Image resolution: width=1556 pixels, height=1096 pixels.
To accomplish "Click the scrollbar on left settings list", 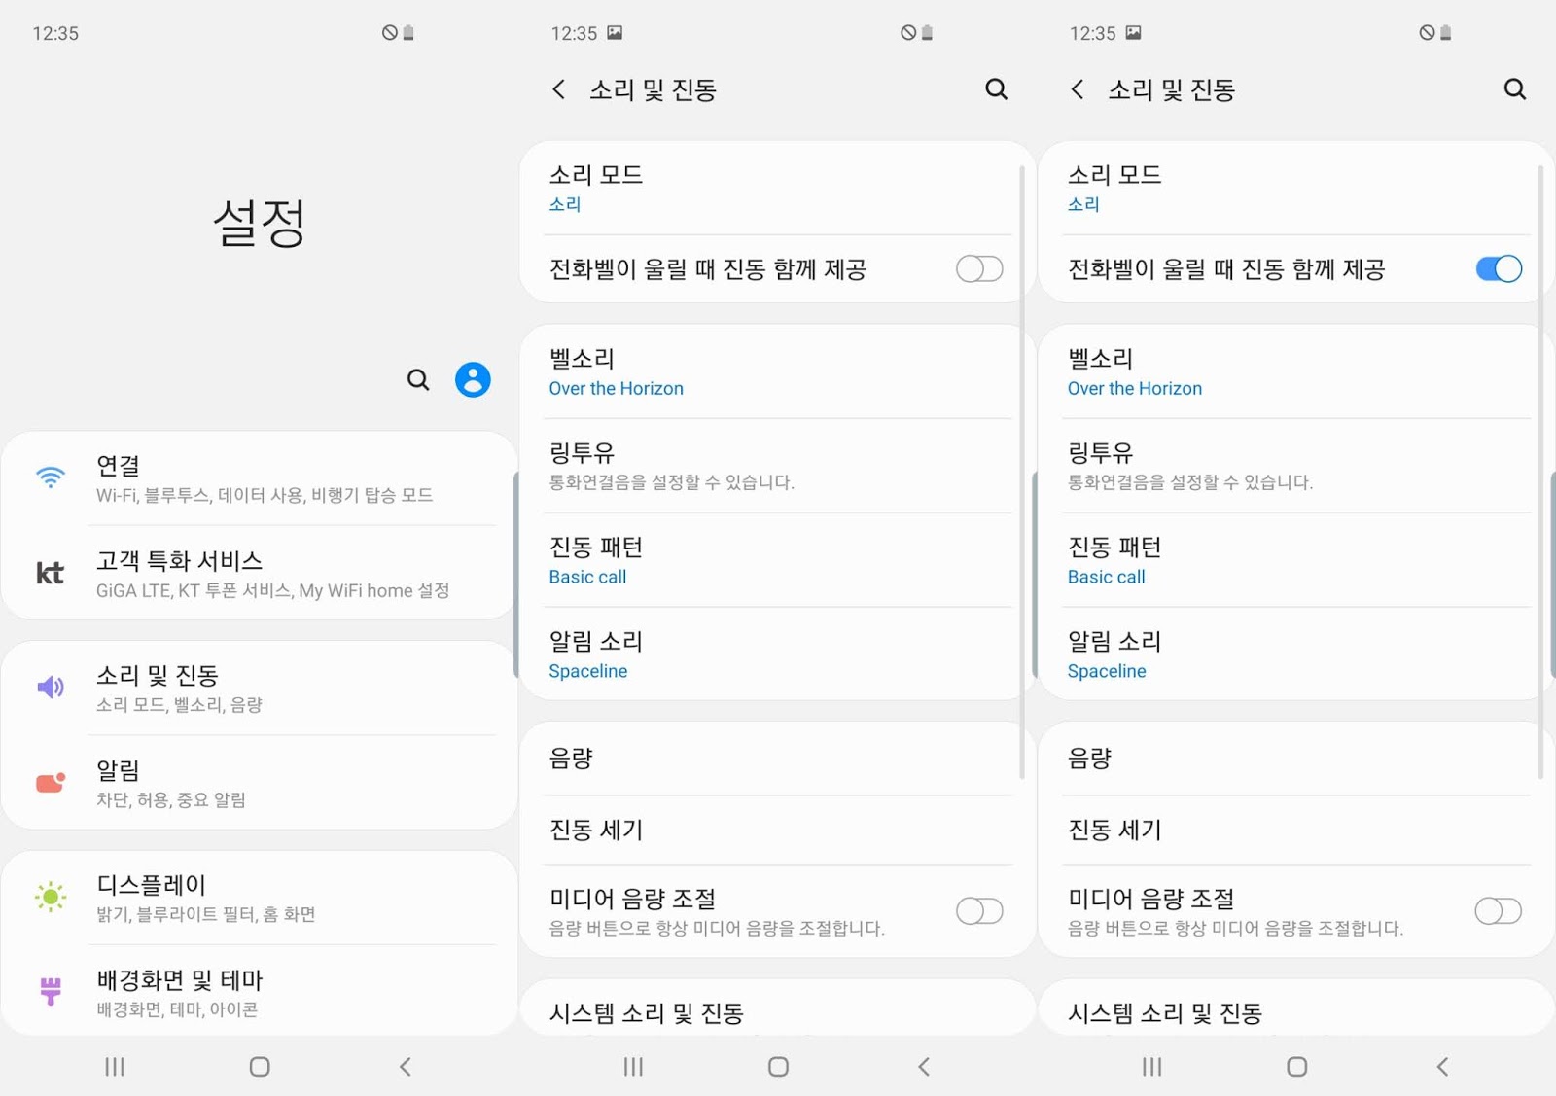I will pos(515,574).
